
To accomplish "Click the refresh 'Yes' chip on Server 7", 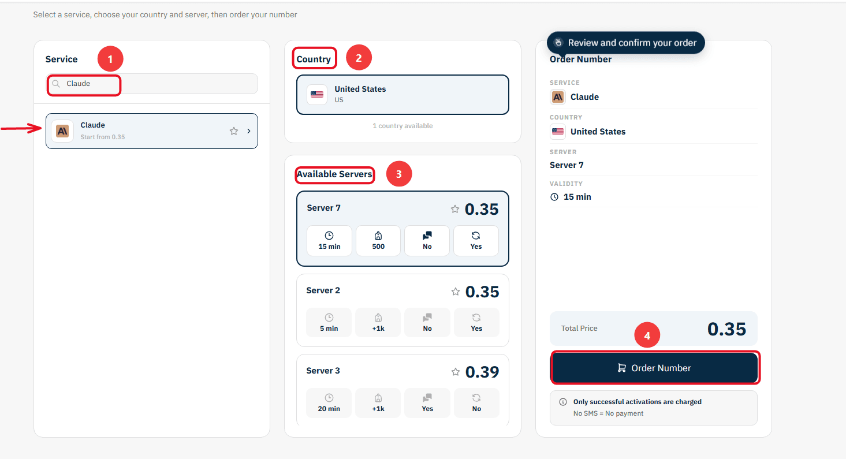I will coord(476,241).
